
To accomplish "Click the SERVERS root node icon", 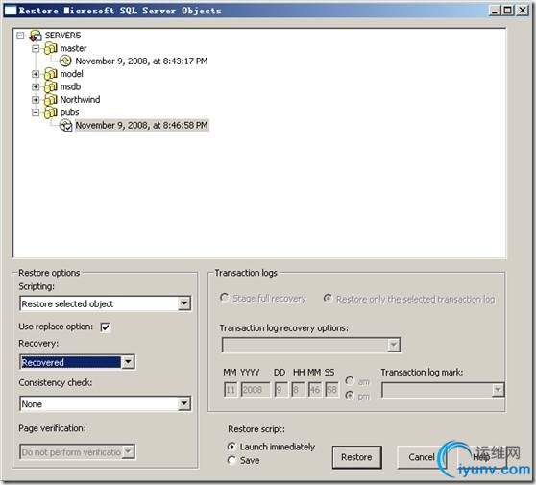I will pos(36,36).
